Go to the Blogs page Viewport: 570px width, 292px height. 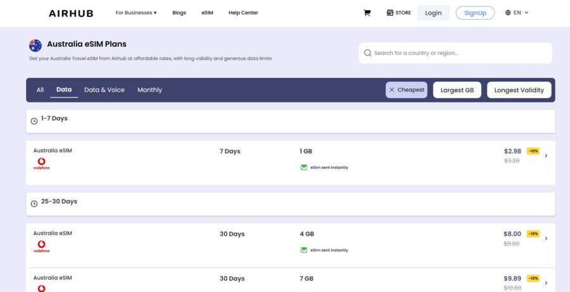[179, 13]
